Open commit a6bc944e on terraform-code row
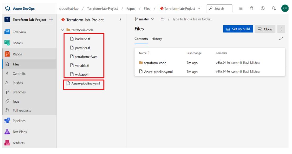 223,63
